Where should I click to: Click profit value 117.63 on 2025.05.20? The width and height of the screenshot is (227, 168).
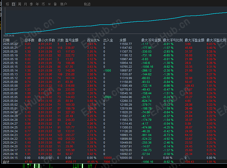(x=70, y=52)
